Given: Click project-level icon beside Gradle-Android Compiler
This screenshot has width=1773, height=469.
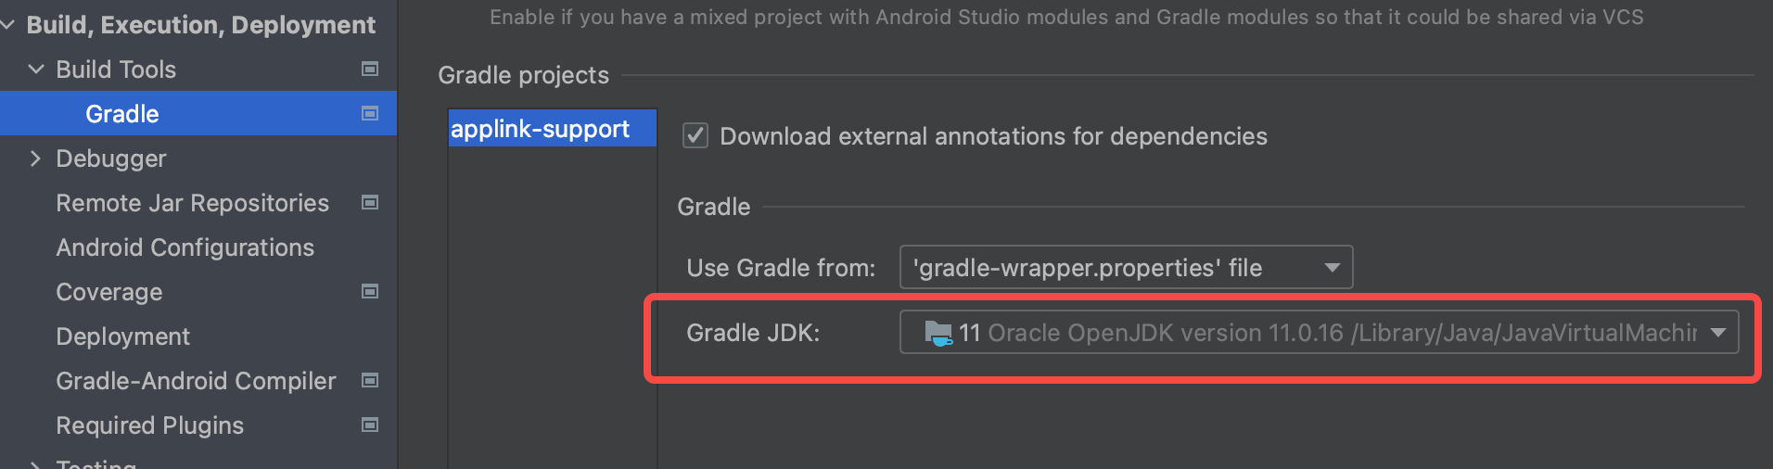Looking at the screenshot, I should click(370, 380).
